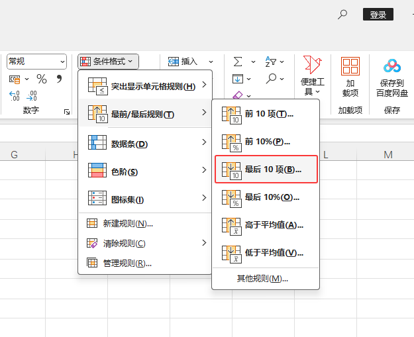Click 保存到百度网盘 cloud icon
414x337 pixels.
tap(392, 66)
